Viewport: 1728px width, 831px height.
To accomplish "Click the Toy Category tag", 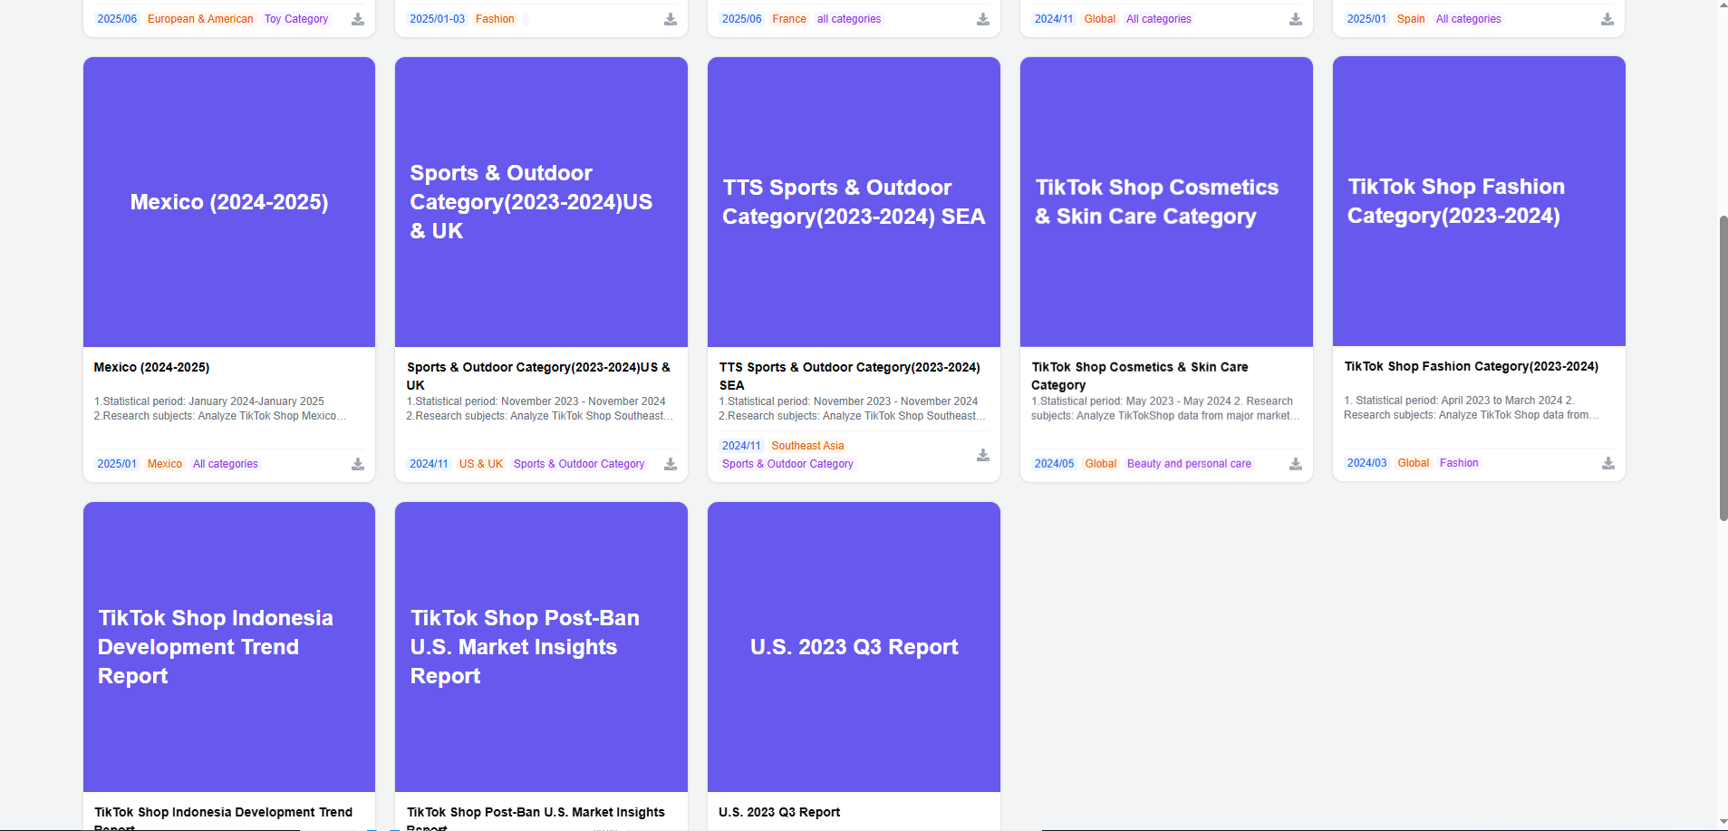I will 296,19.
